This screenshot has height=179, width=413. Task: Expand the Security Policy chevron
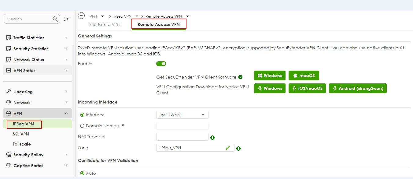pos(66,155)
